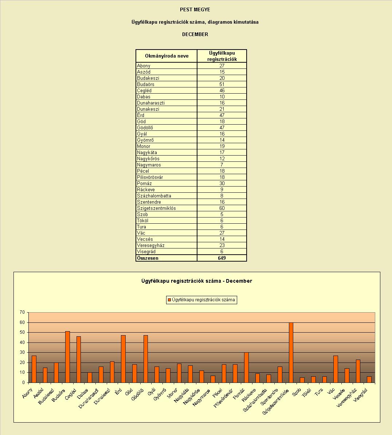Click the "Ügyfélkapu regisztrációk" table column header
Screen dimensions: 392x435
coord(222,56)
